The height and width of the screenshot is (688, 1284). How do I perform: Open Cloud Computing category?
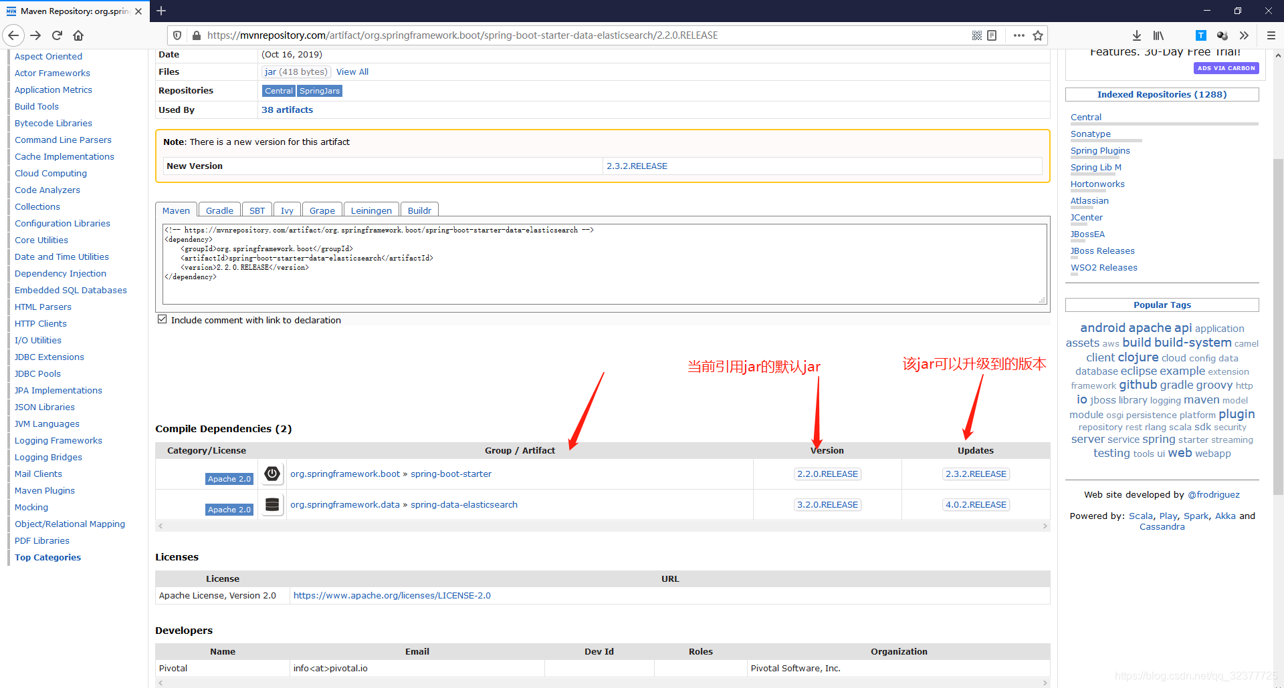pos(51,174)
